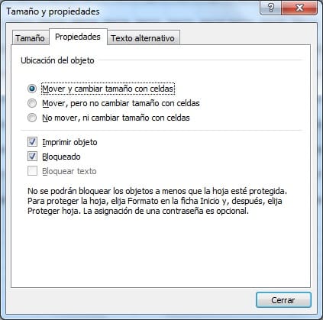Click the Ubicación del objeto group heading

(x=57, y=60)
